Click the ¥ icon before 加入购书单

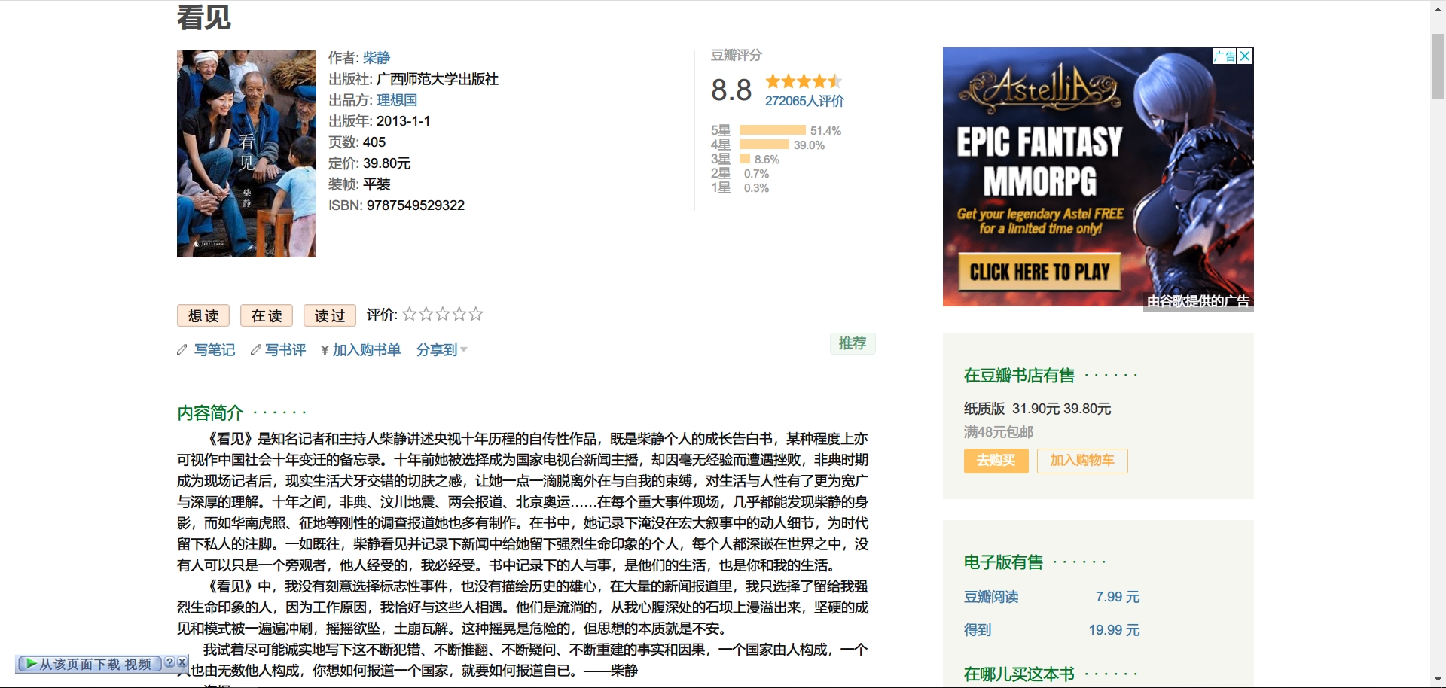[325, 350]
